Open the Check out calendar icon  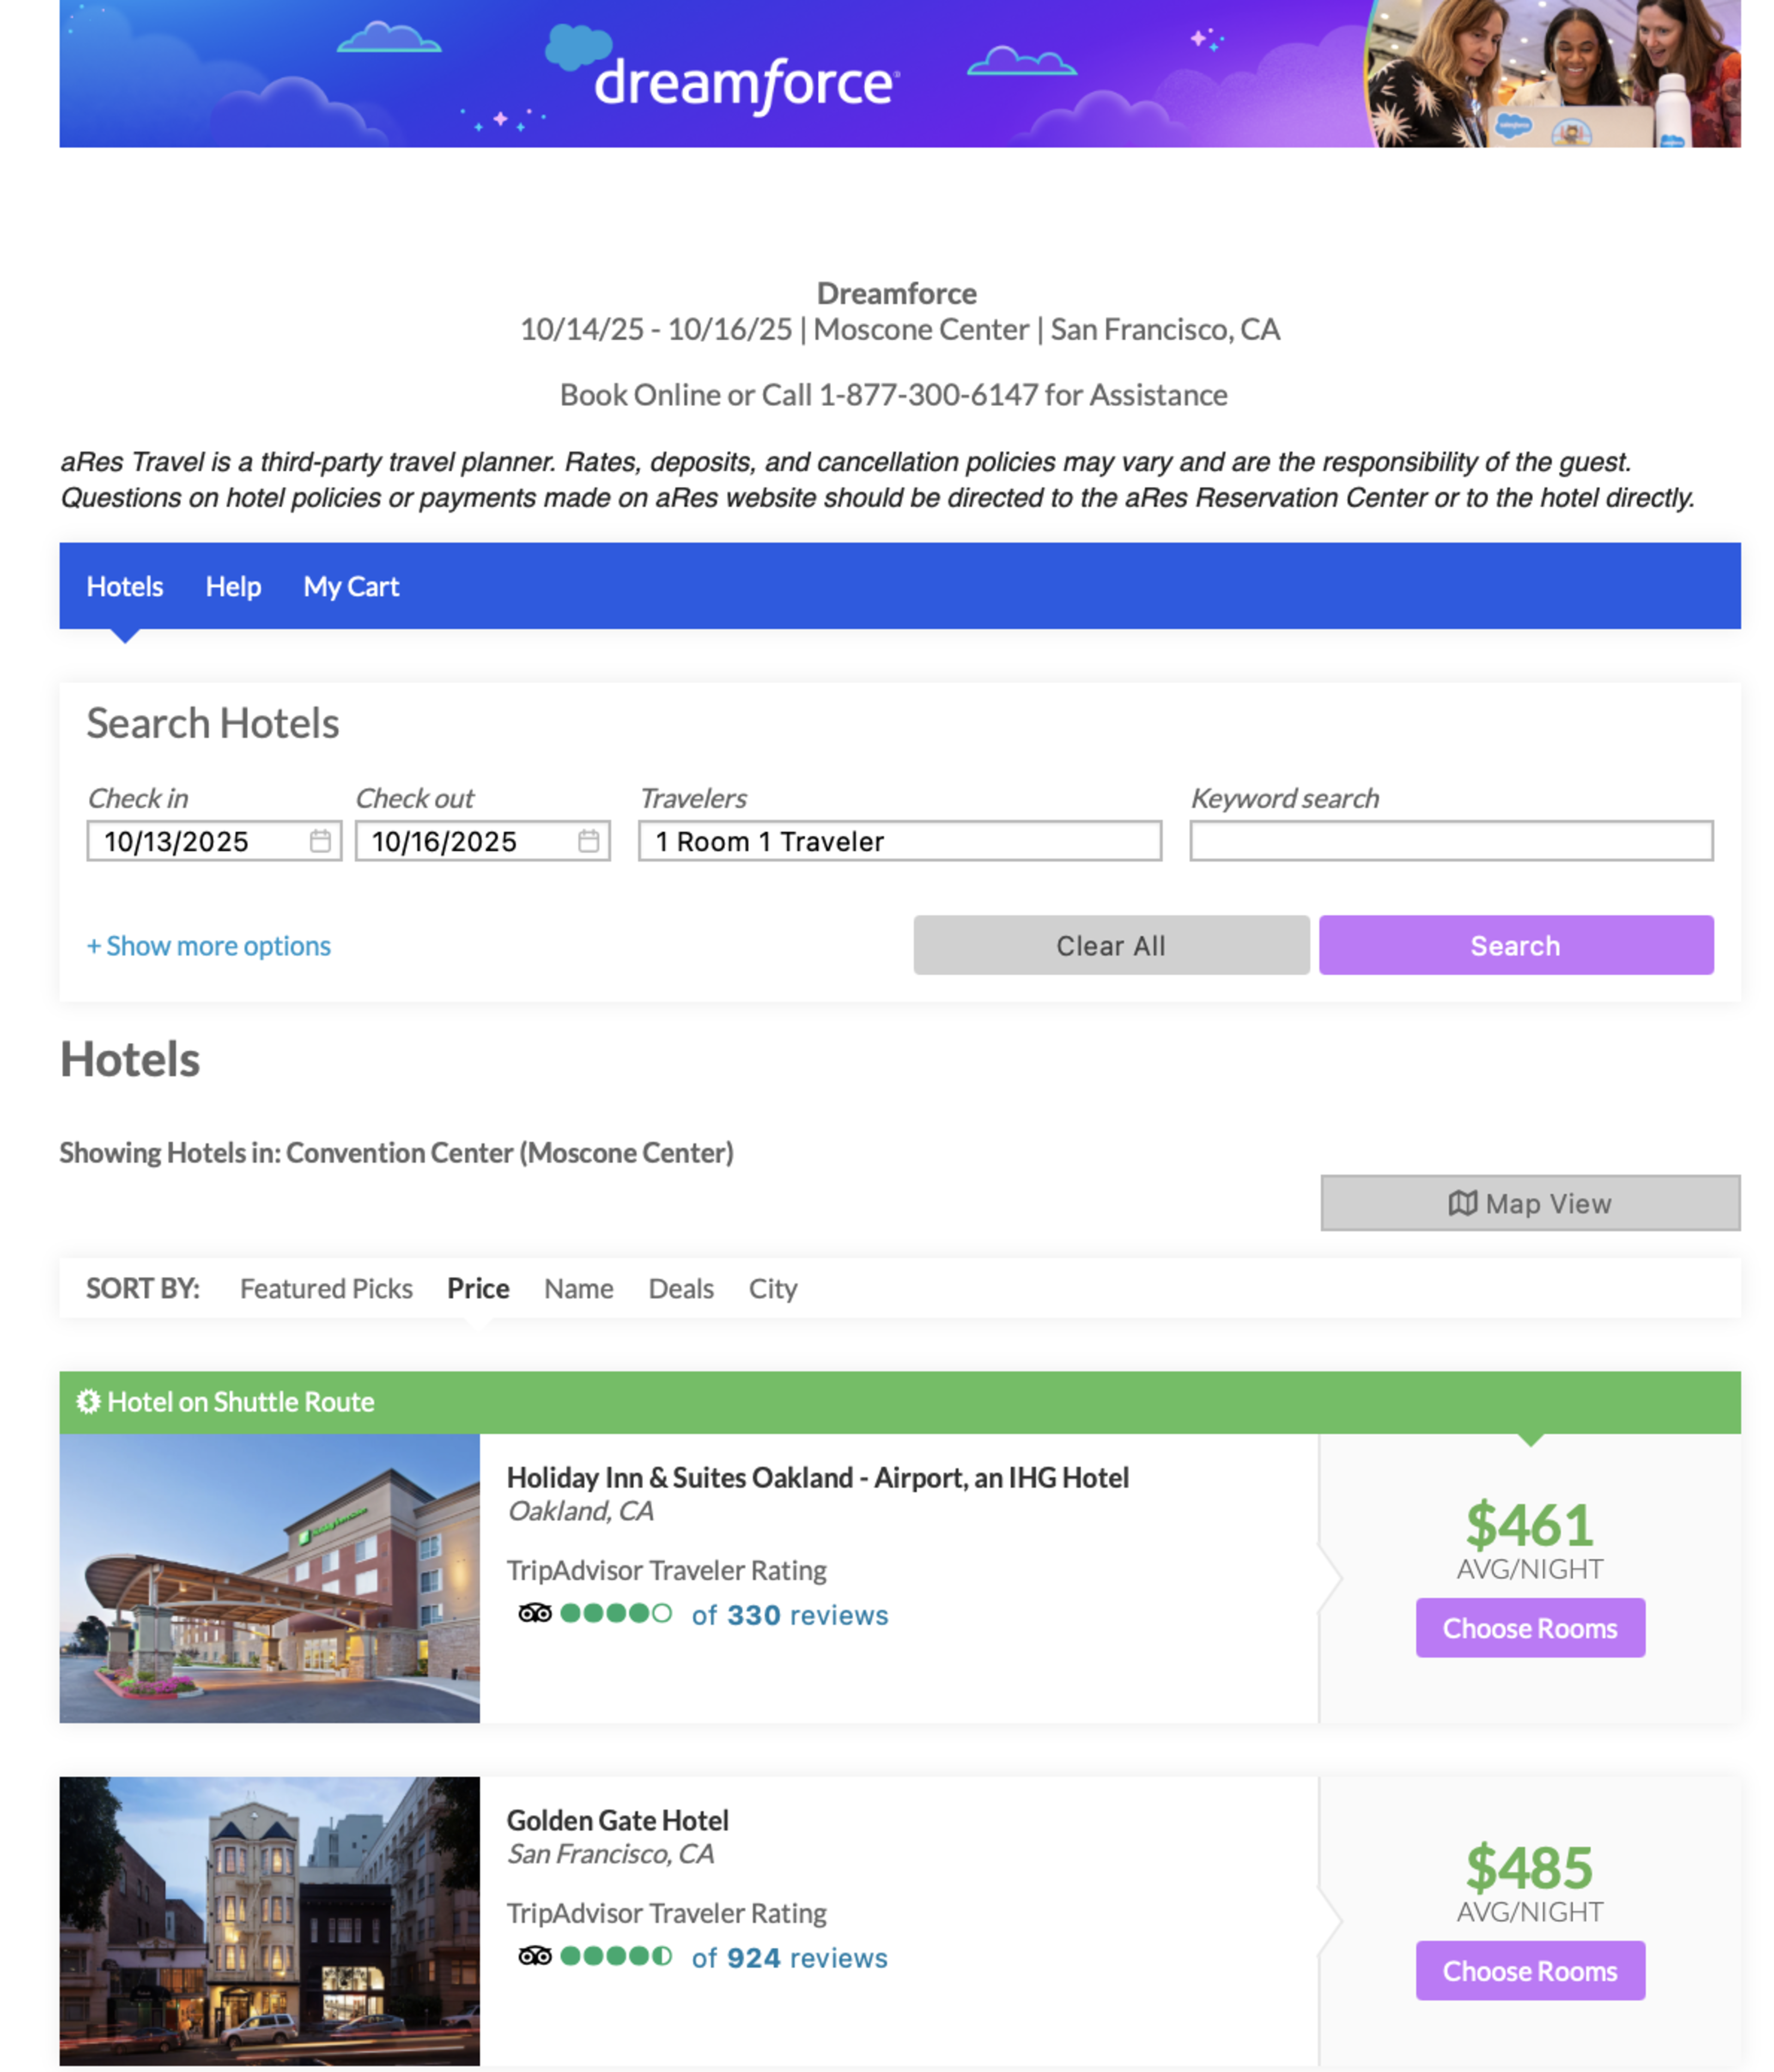(589, 841)
